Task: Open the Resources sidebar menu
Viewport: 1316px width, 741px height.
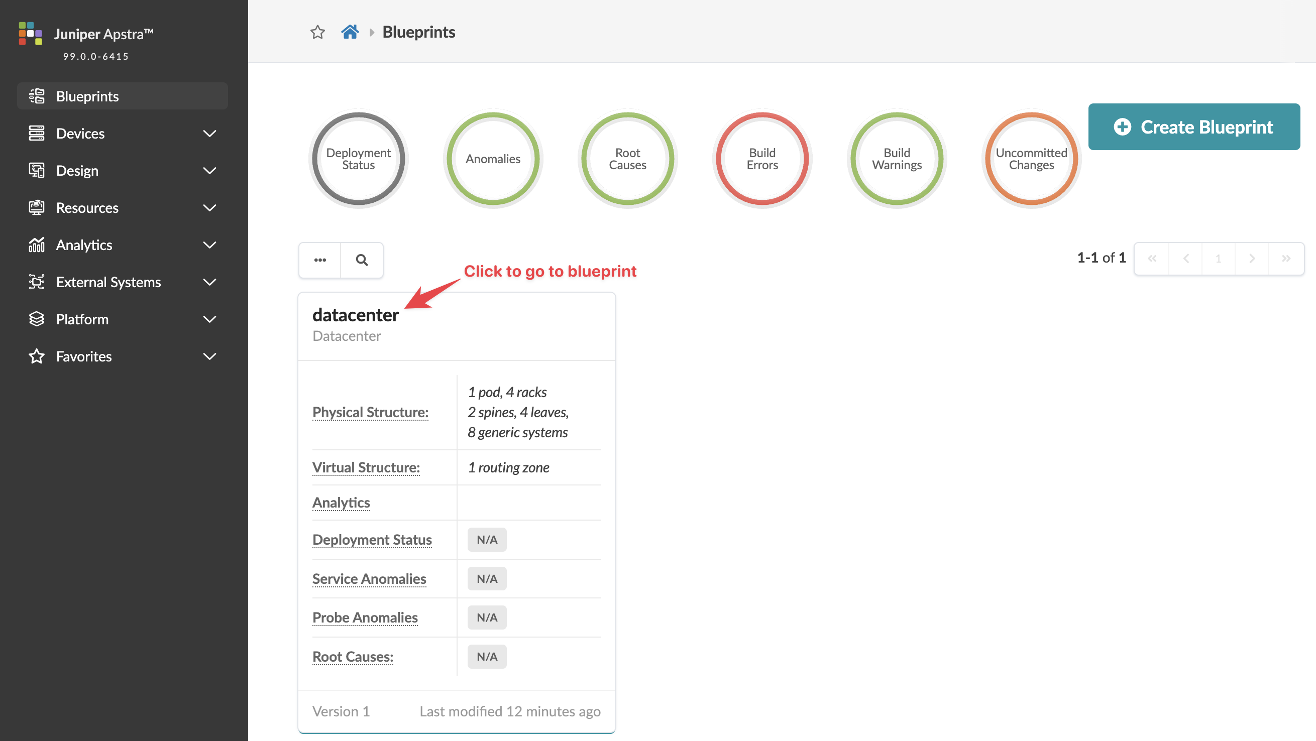Action: [87, 208]
